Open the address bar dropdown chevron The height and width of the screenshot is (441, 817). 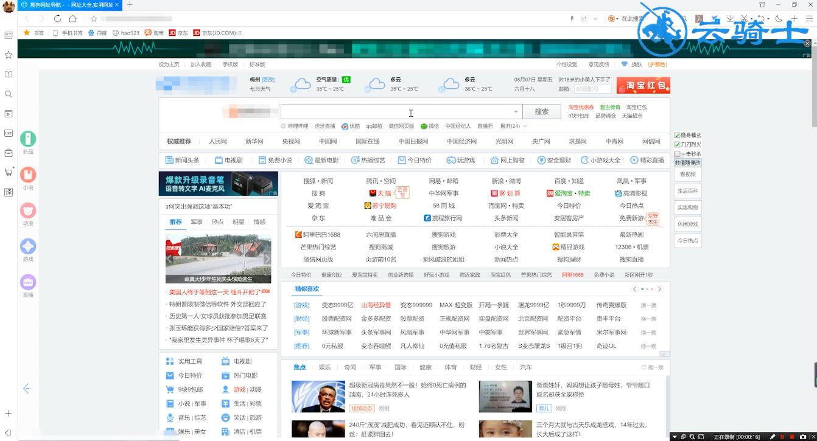596,19
